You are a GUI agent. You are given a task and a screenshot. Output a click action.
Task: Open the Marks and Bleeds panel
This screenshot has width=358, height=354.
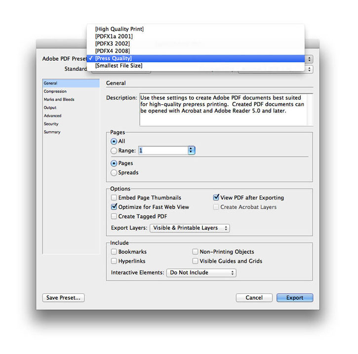(x=71, y=100)
